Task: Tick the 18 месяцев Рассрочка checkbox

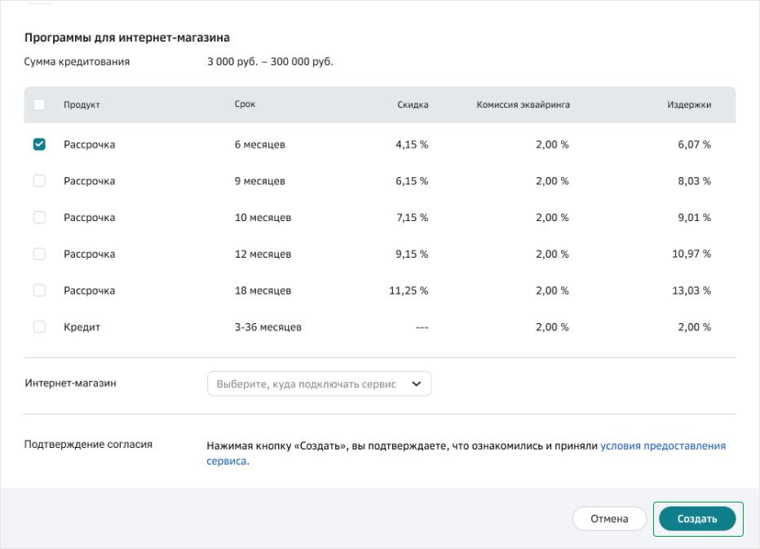Action: pos(39,290)
